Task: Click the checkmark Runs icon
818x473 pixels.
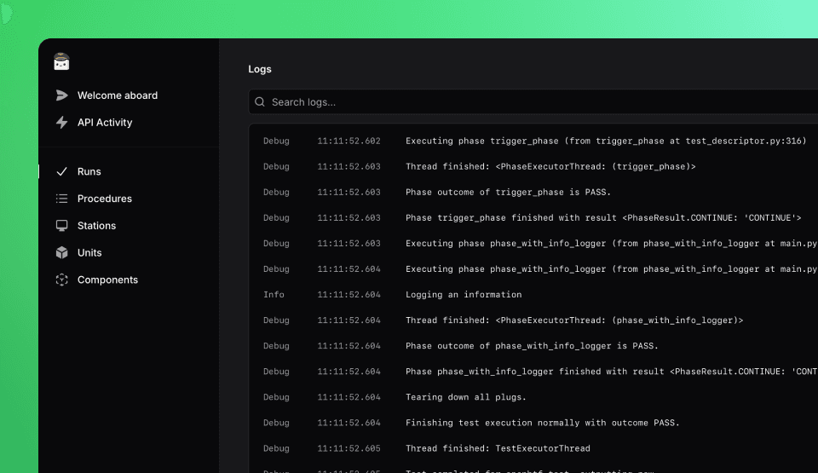Action: tap(61, 171)
